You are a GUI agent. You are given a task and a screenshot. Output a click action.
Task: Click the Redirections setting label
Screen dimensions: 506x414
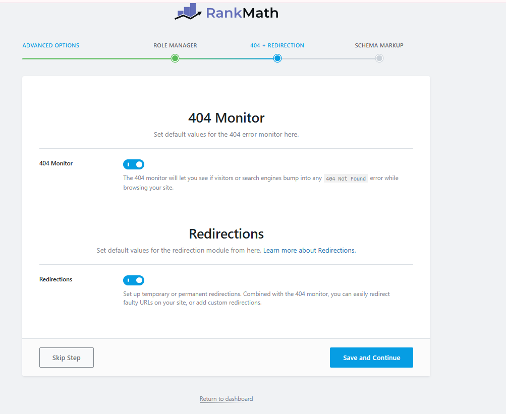point(56,279)
